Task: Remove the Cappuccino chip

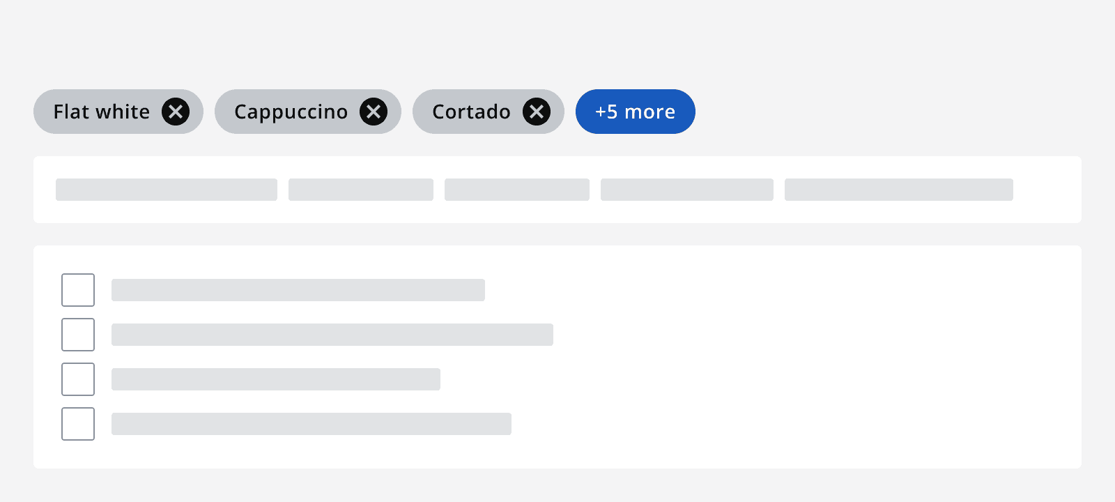Action: [374, 112]
